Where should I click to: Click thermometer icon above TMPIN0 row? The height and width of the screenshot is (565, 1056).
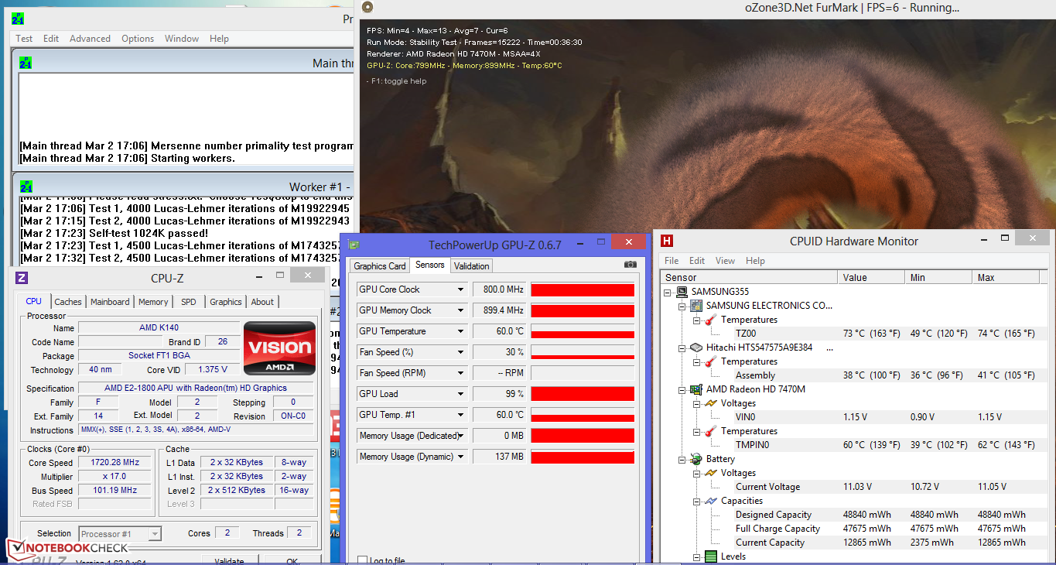pos(710,431)
